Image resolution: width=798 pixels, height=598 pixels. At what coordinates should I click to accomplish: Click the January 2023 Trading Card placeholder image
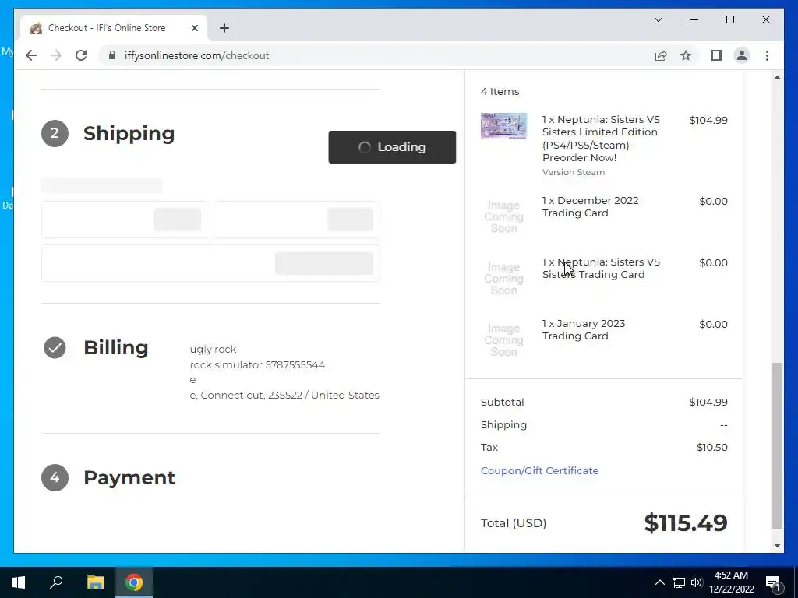point(504,340)
